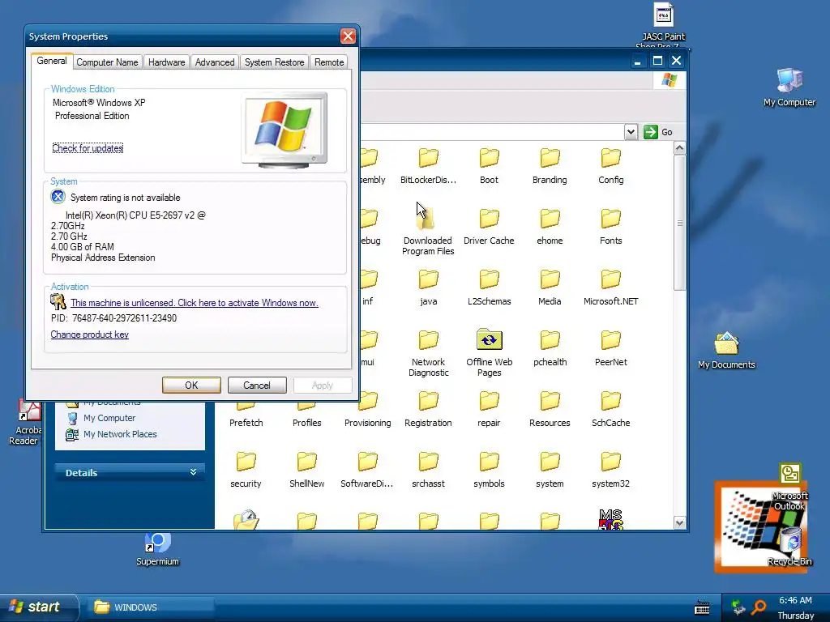Open the ehome folder

coord(550,227)
